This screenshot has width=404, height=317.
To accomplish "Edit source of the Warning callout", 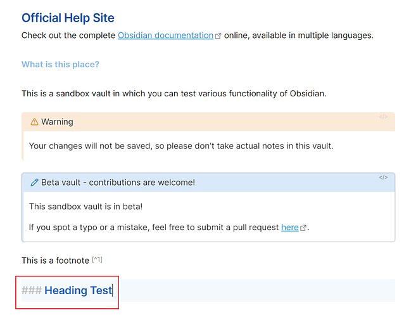I will (x=383, y=117).
